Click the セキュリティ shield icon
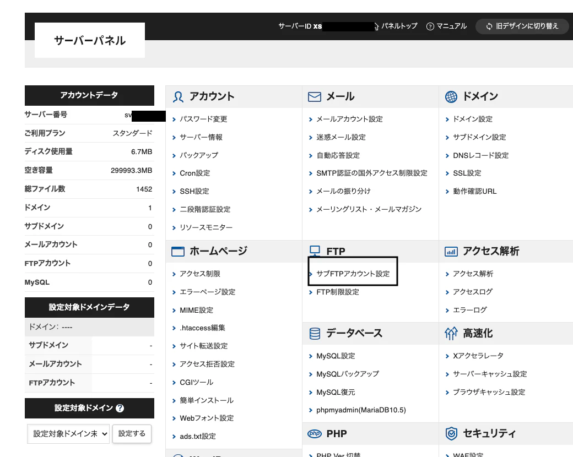Screen dimensions: 573x457 click(x=451, y=434)
